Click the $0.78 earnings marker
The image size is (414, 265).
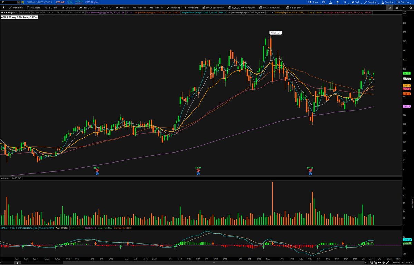(x=310, y=168)
